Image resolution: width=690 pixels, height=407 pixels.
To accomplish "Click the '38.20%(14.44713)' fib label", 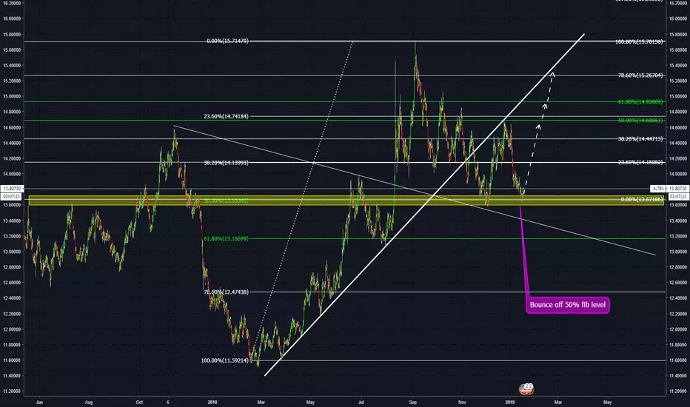I will click(x=640, y=139).
